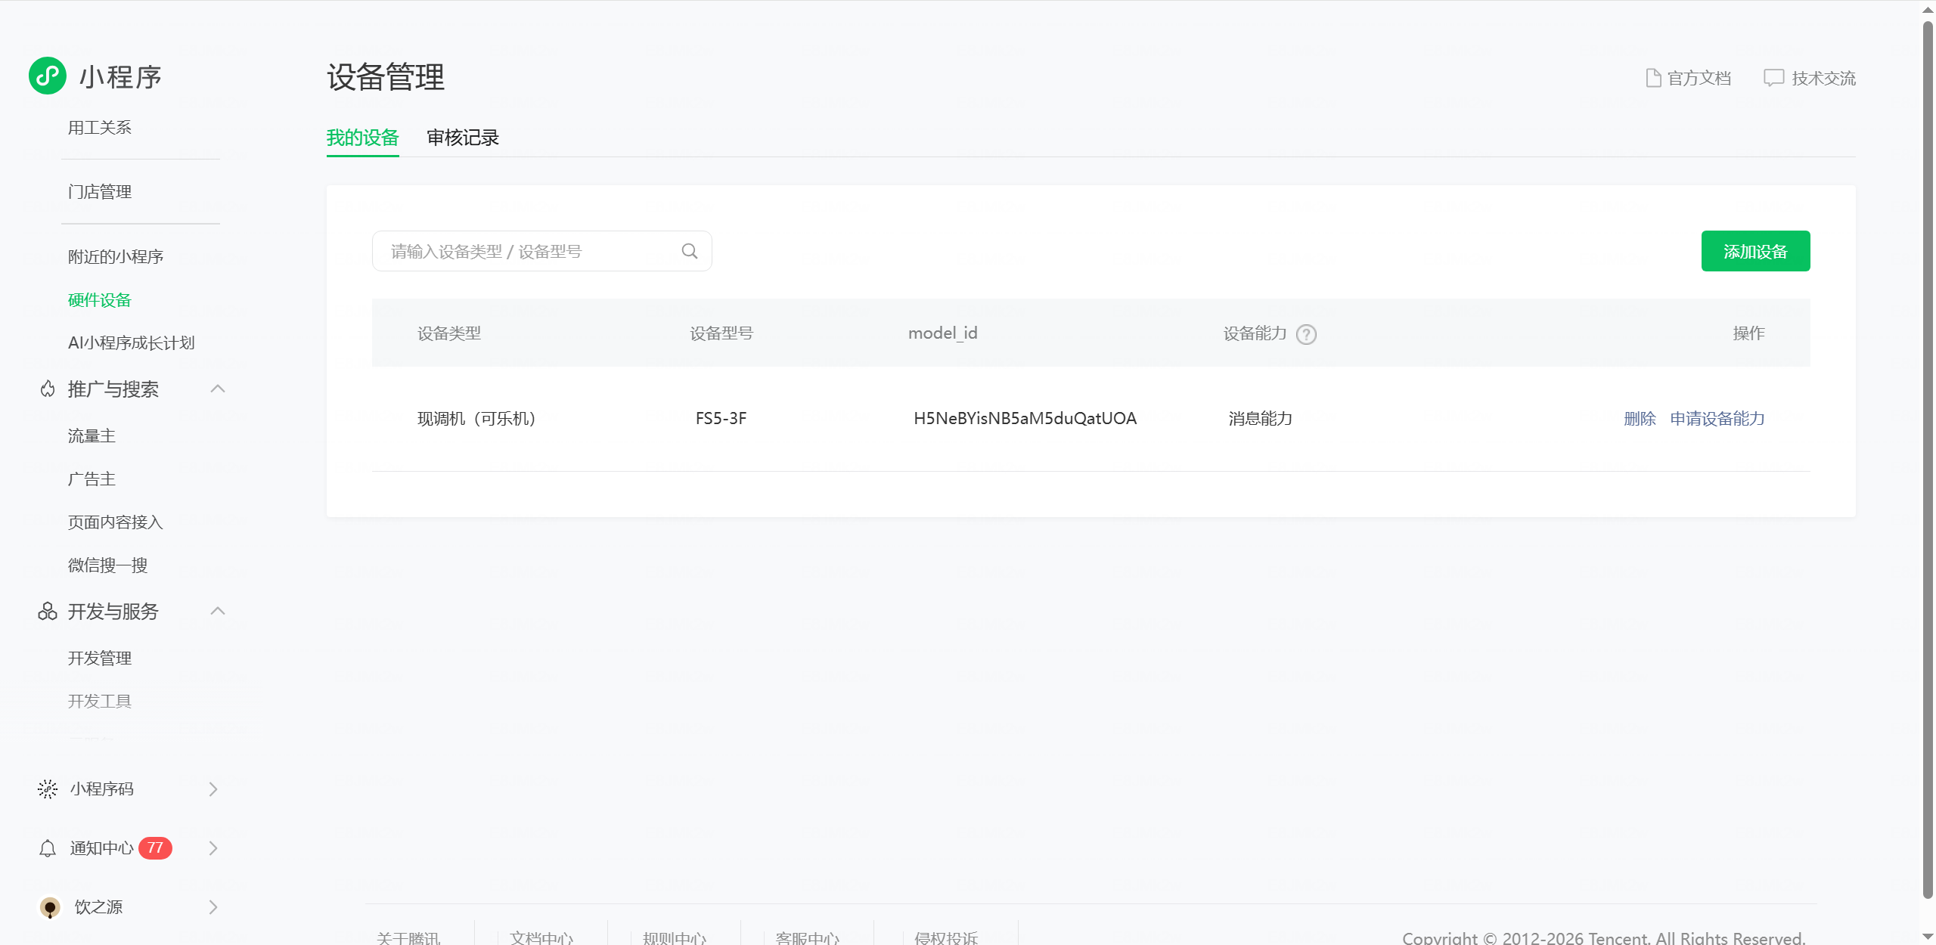Click the 饮之源 account avatar
This screenshot has width=1936, height=945.
(50, 907)
